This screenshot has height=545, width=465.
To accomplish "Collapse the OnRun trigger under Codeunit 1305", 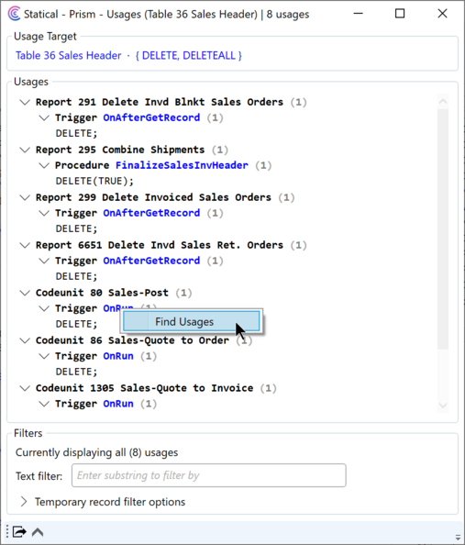I will (x=44, y=404).
